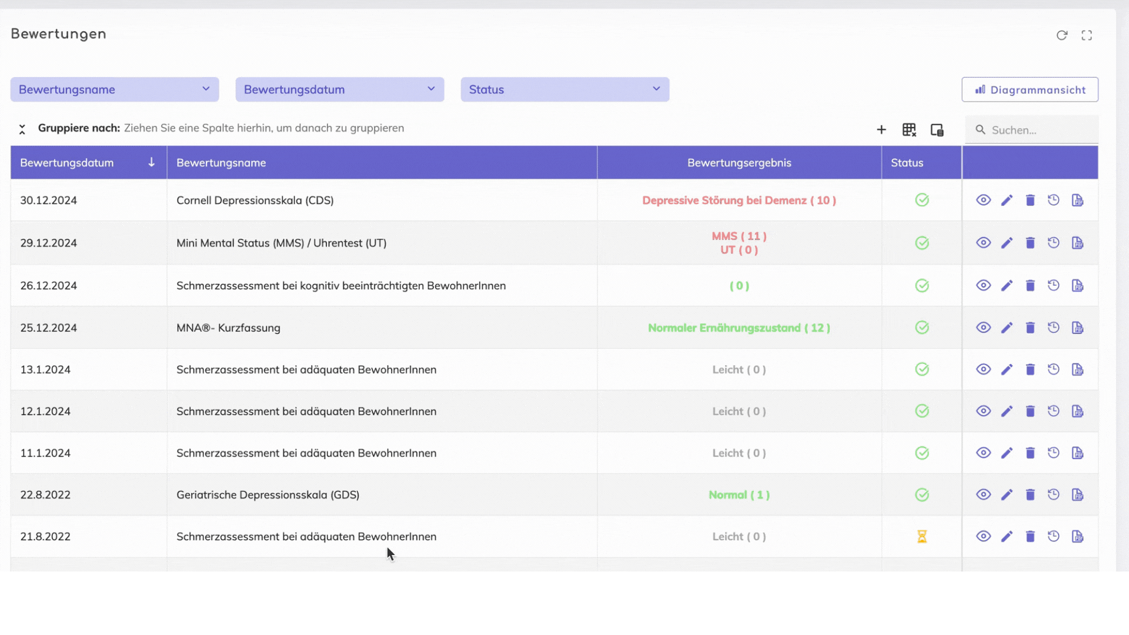
Task: Click the refresh icon next to Bewertungen
Action: tap(1061, 35)
